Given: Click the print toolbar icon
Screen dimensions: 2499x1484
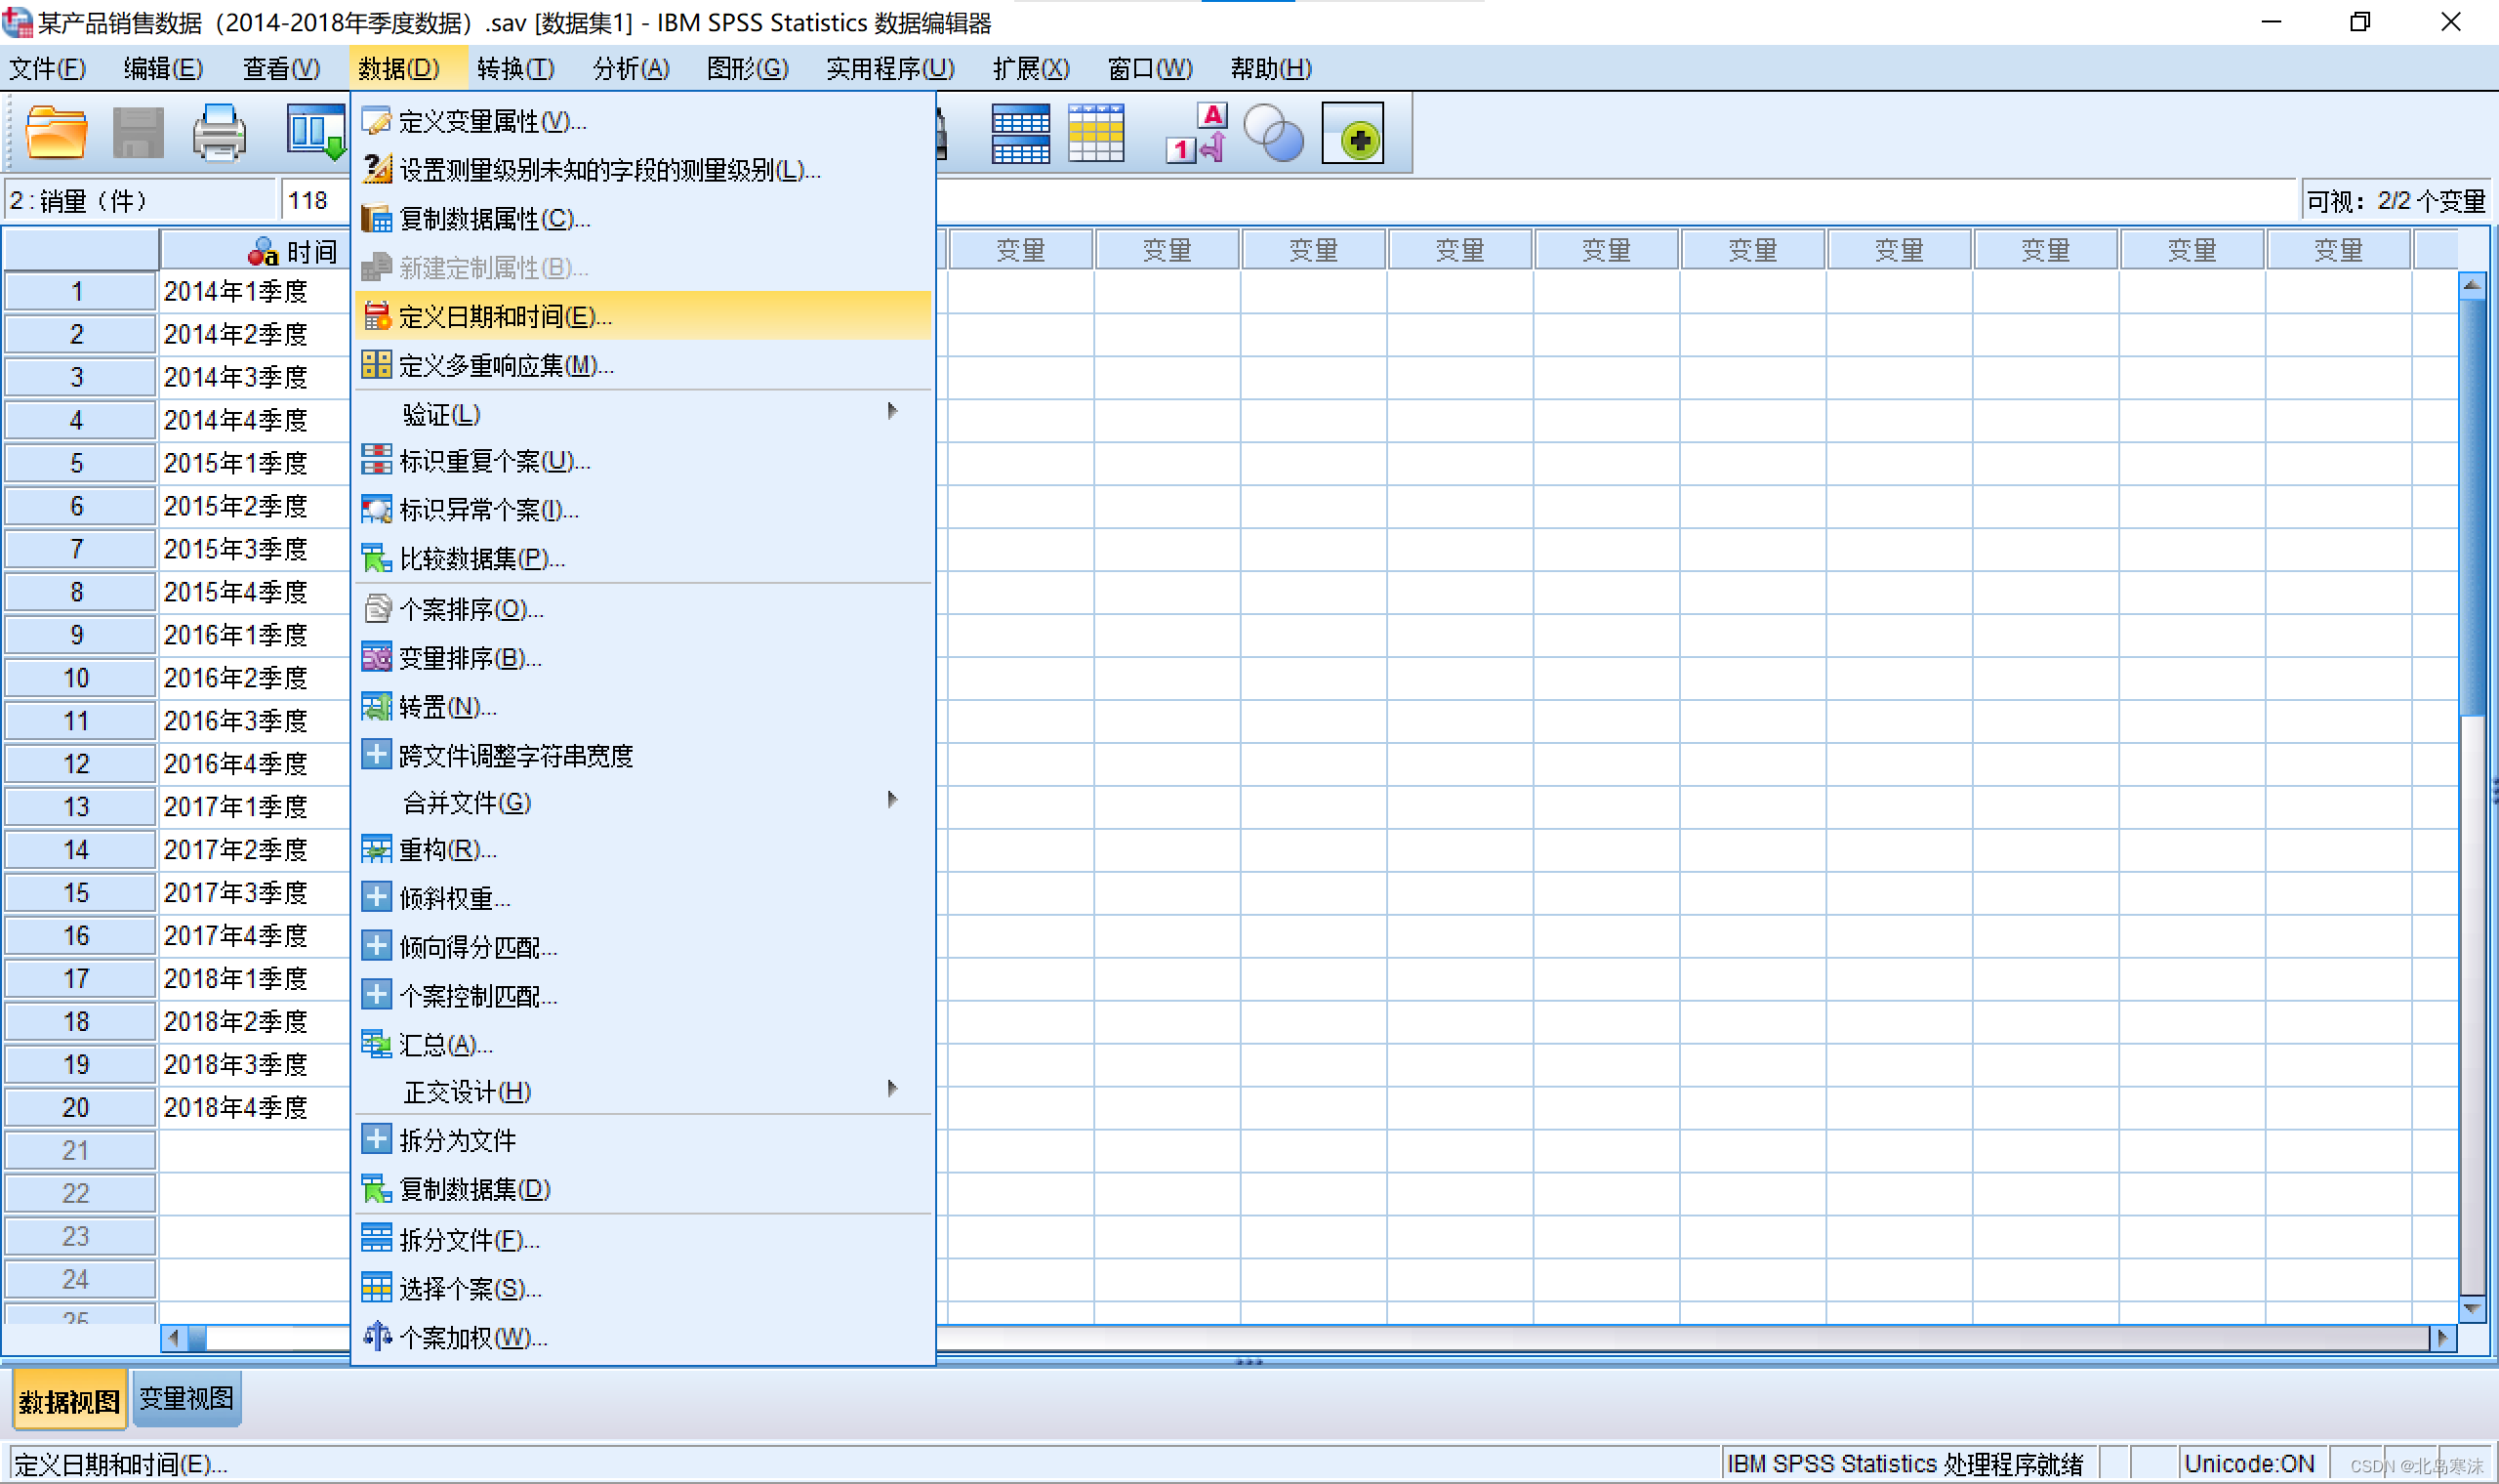Looking at the screenshot, I should pos(219,133).
